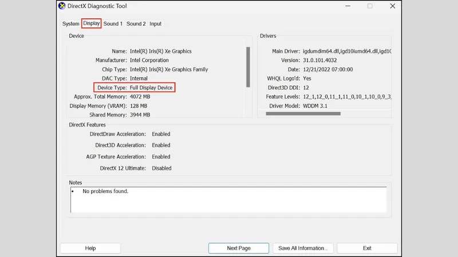The height and width of the screenshot is (257, 458).
Task: Click the 'Driver Model:' label
Action: tap(285, 106)
